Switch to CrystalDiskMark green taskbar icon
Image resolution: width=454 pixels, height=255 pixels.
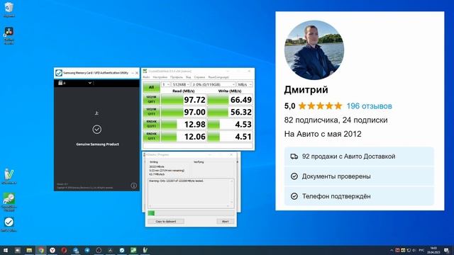(x=133, y=250)
